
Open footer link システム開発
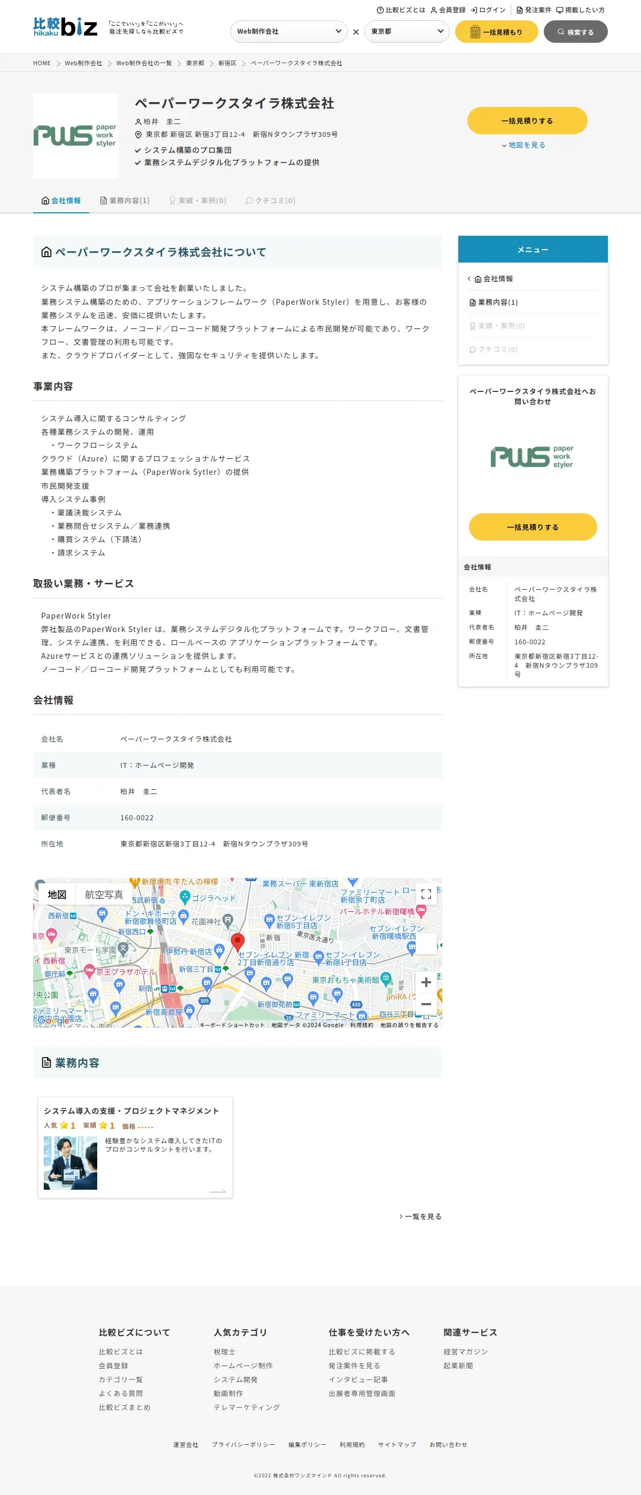click(x=236, y=1380)
